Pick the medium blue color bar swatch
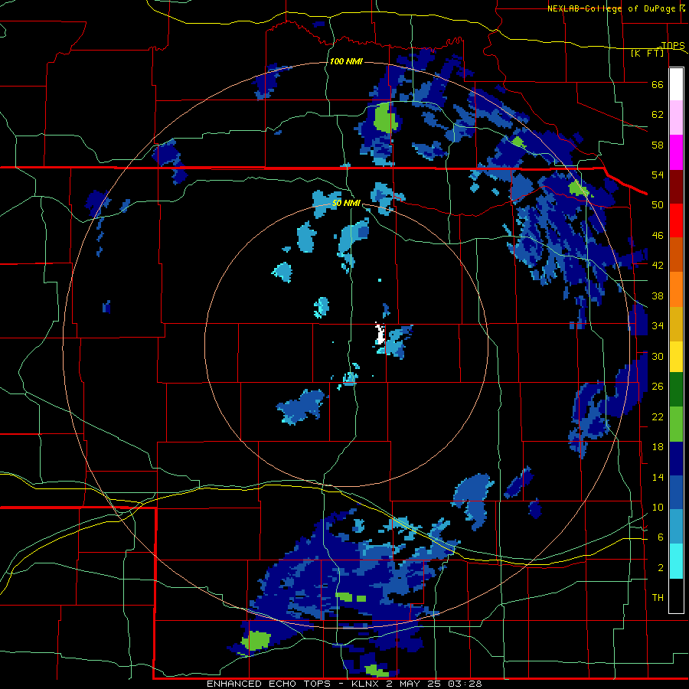Screen dimensions: 689x689 [x=676, y=492]
